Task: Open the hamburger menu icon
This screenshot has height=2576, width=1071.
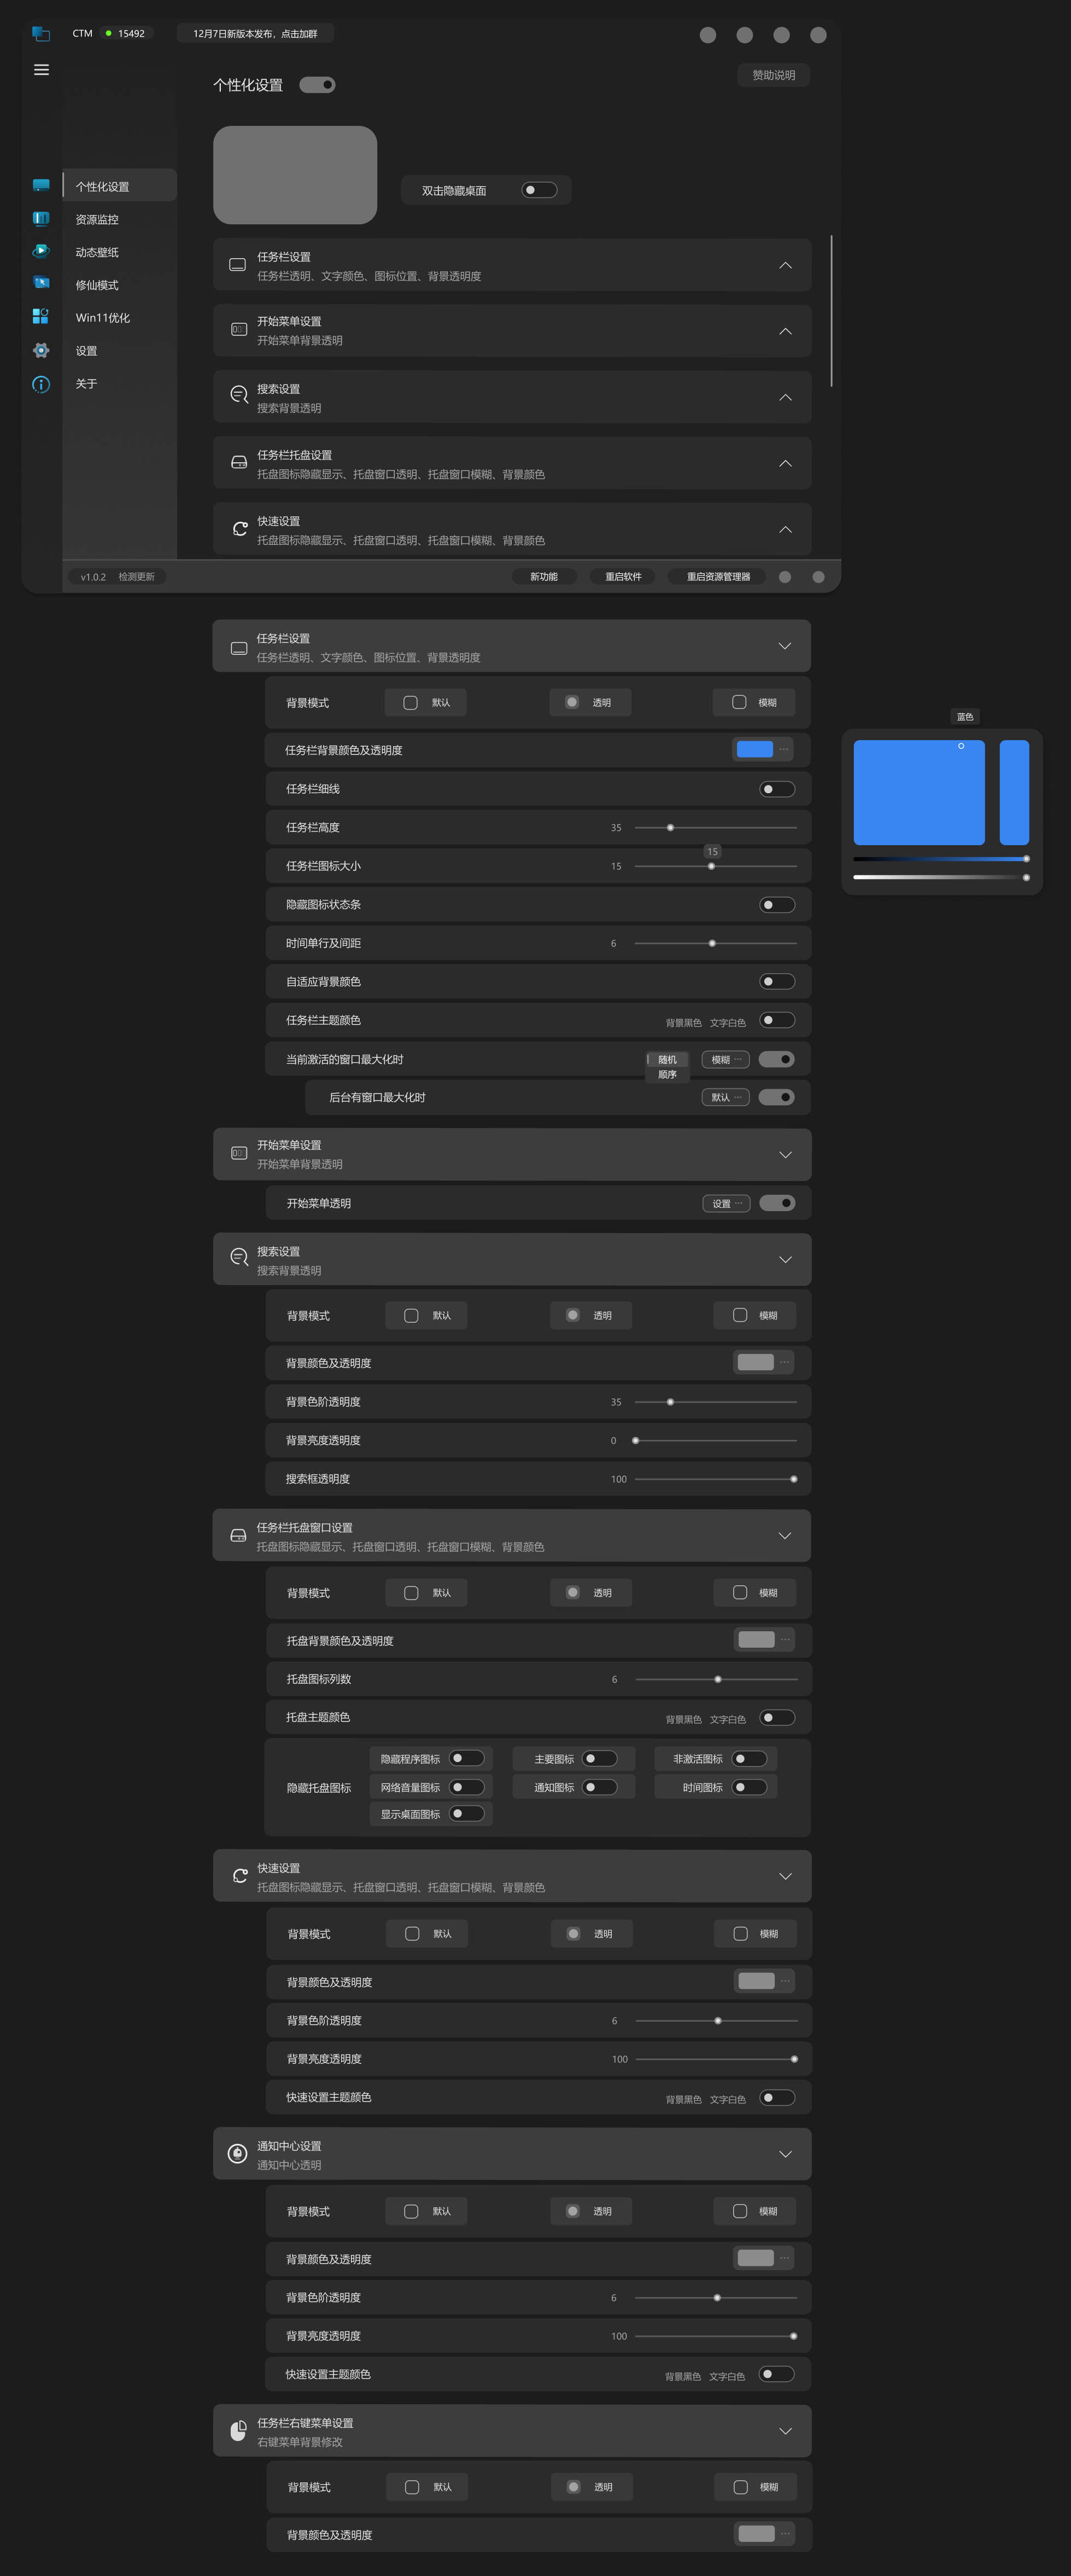Action: tap(41, 70)
